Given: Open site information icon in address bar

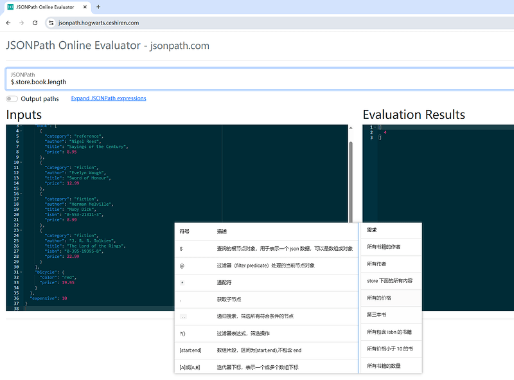Looking at the screenshot, I should click(51, 23).
